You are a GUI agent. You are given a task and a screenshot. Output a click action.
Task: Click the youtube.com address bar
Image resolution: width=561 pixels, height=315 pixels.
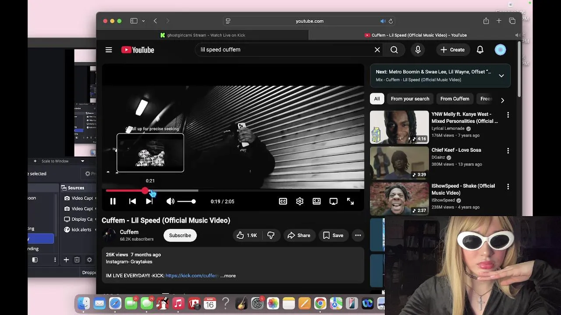(309, 21)
